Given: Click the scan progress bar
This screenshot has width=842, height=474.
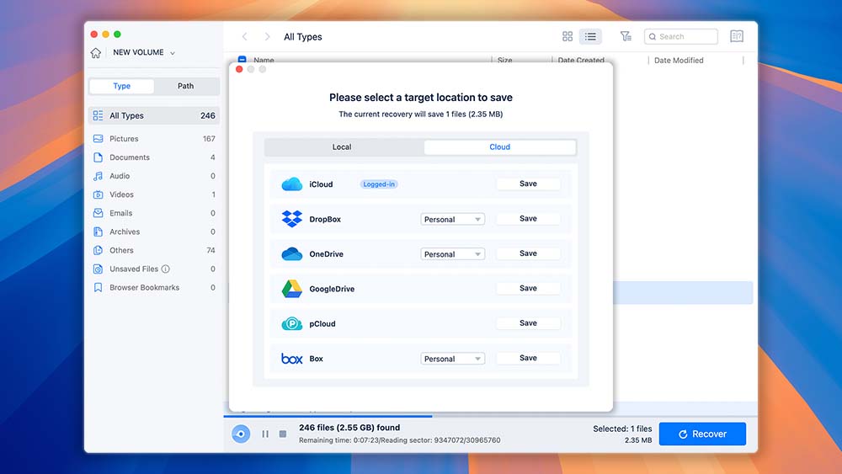Looking at the screenshot, I should coord(490,416).
